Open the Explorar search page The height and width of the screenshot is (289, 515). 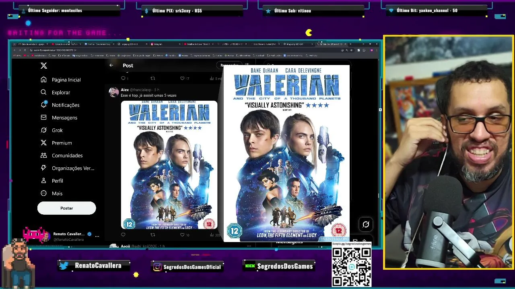click(x=56, y=92)
